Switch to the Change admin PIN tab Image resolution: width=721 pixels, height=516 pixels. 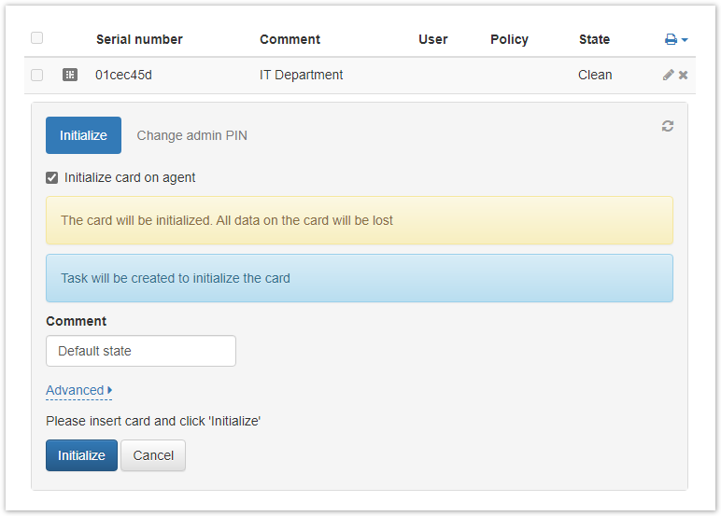191,135
